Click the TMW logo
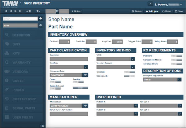This screenshot has width=186, height=128. [x=10, y=4]
